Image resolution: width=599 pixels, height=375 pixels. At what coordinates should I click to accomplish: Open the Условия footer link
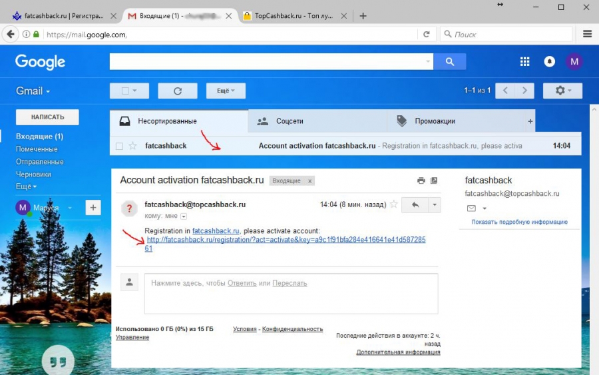245,329
